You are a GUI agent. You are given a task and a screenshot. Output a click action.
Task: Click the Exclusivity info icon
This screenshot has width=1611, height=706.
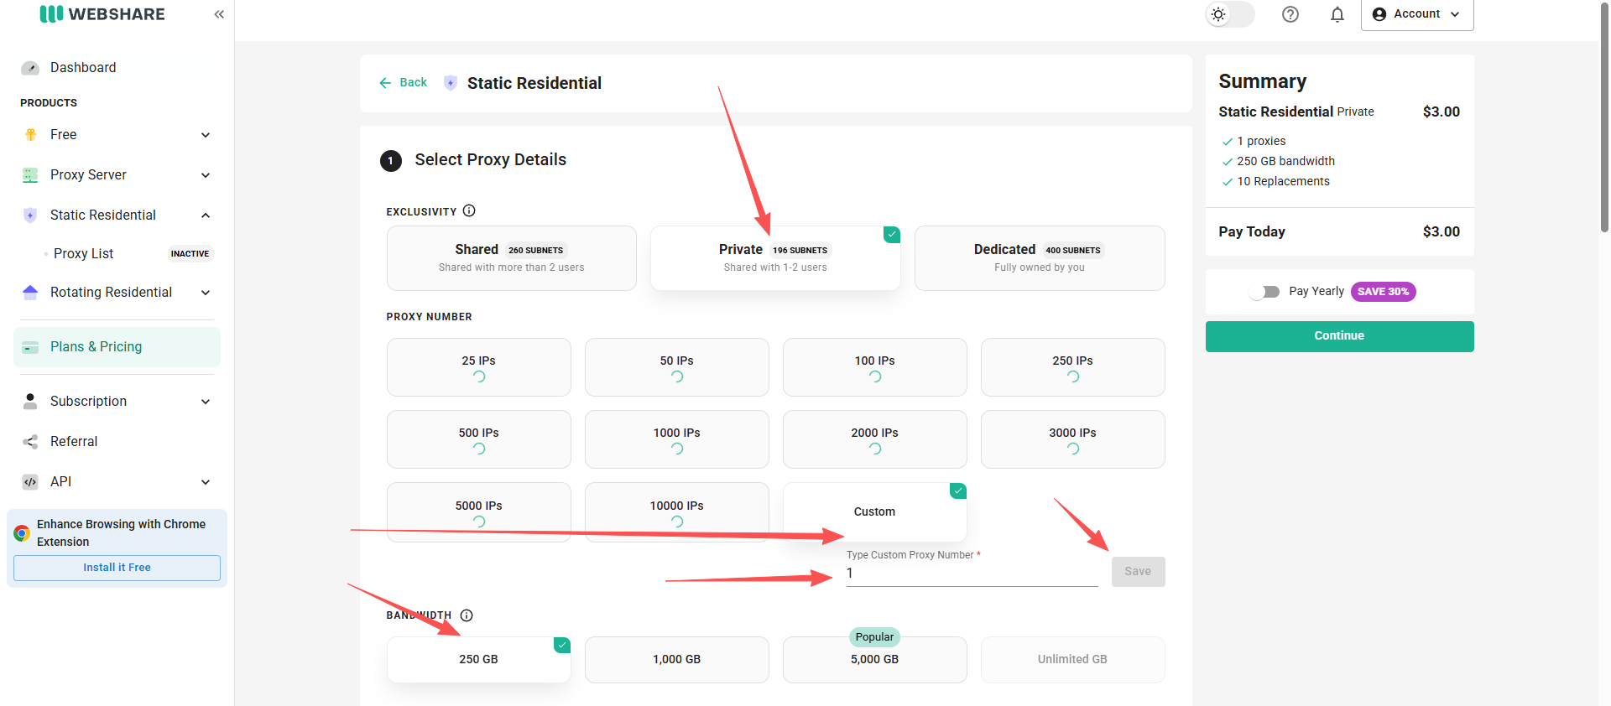(x=469, y=210)
